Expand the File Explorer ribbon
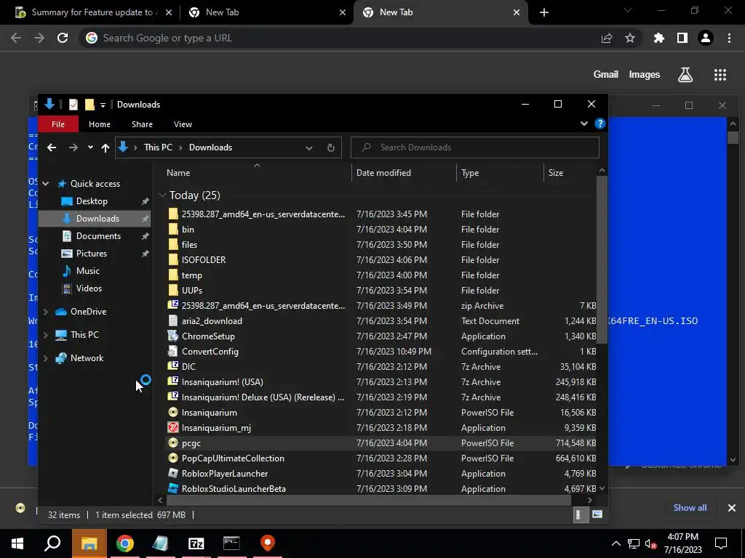745x558 pixels. point(584,124)
